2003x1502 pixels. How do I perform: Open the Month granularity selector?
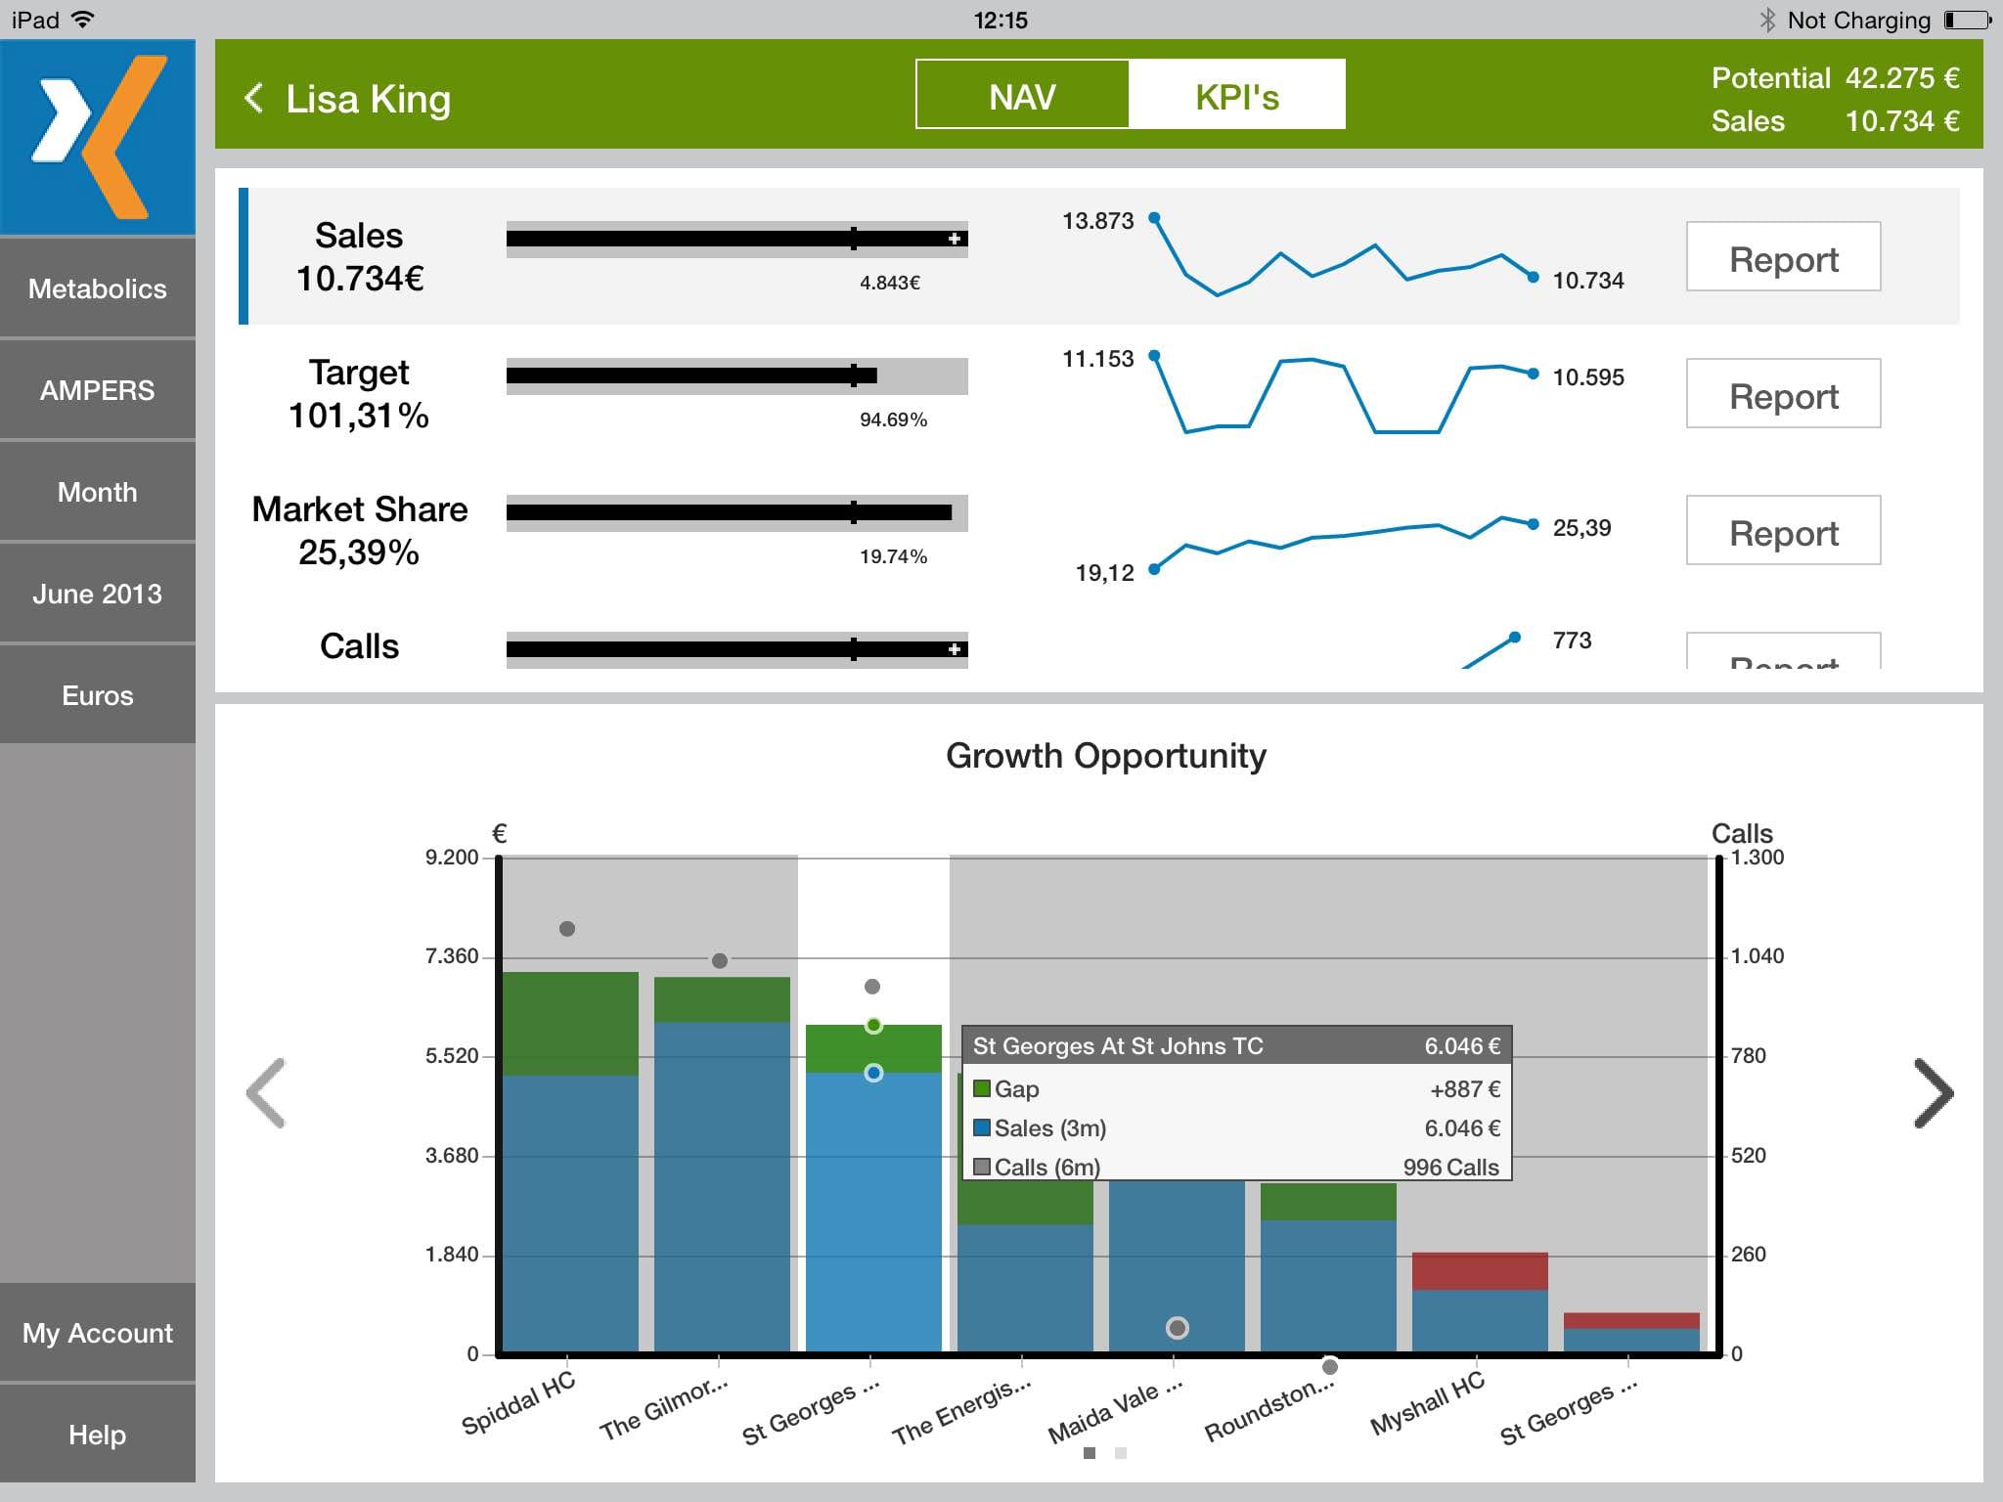[98, 492]
